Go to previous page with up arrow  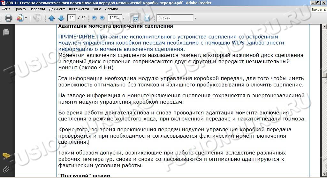51,18
